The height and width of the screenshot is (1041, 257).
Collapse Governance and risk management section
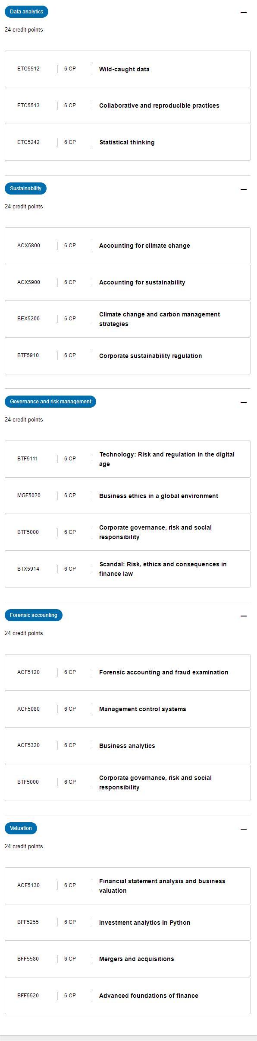pos(243,402)
